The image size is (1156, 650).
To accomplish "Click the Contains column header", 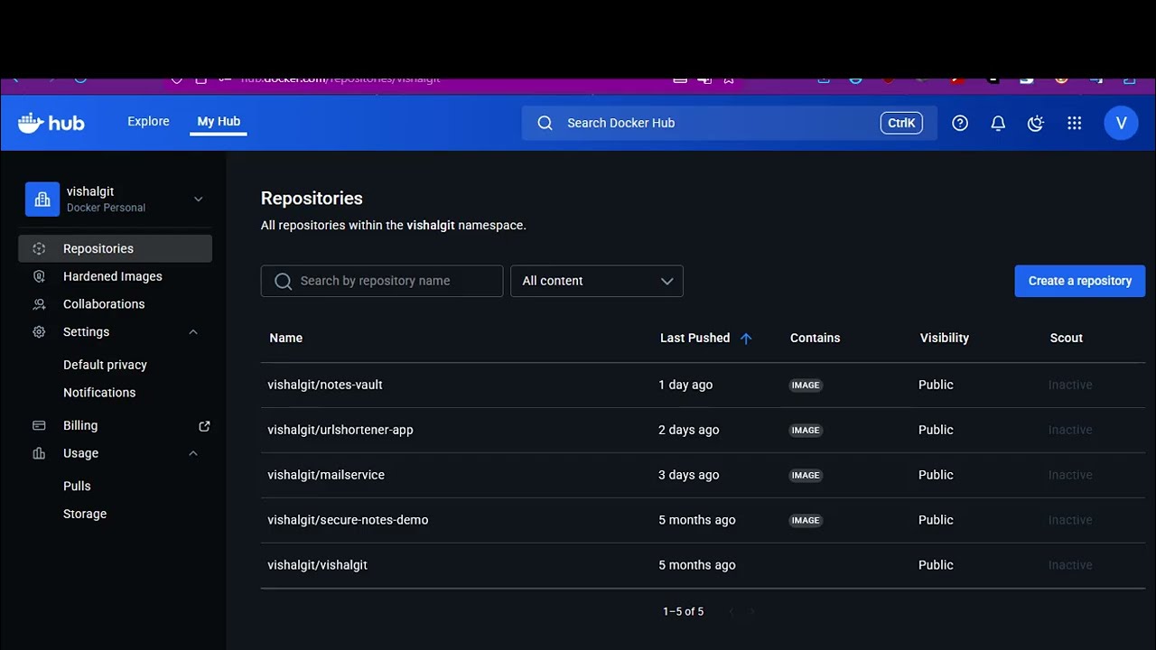I will (x=815, y=338).
